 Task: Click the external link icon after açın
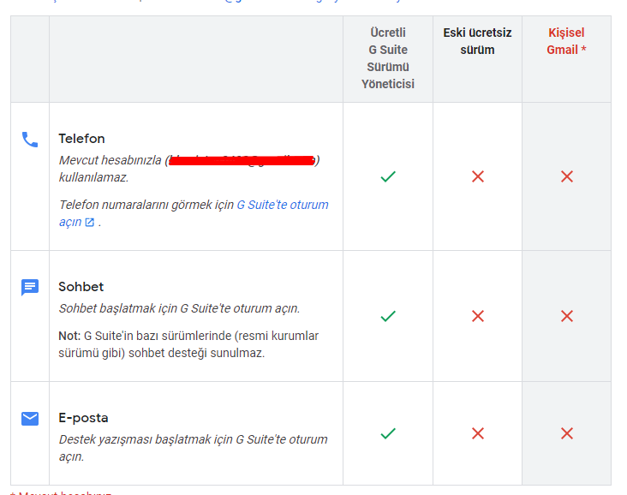[90, 223]
